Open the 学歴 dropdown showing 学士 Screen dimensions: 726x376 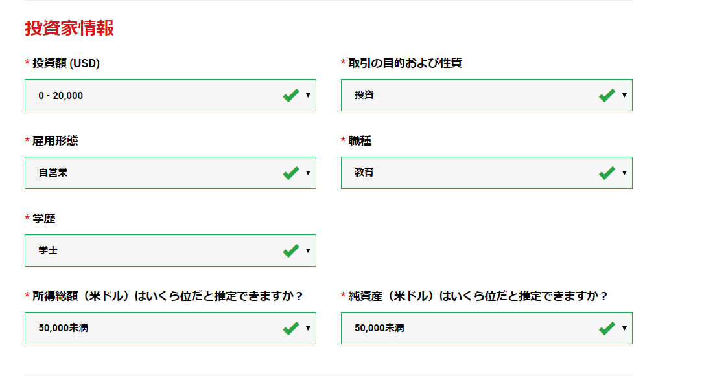[170, 250]
